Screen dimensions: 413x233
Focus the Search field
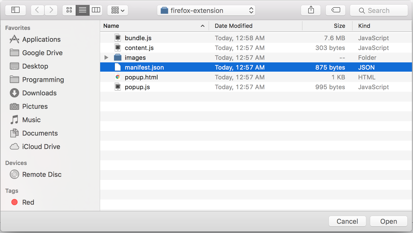379,11
